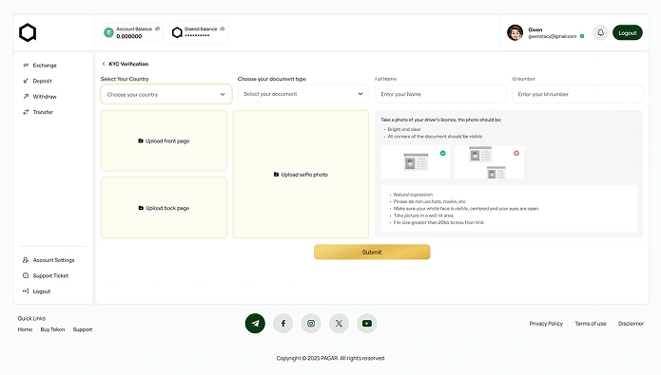Show the hidden Staked Balance via eye icon
The image size is (661, 375).
click(x=223, y=29)
